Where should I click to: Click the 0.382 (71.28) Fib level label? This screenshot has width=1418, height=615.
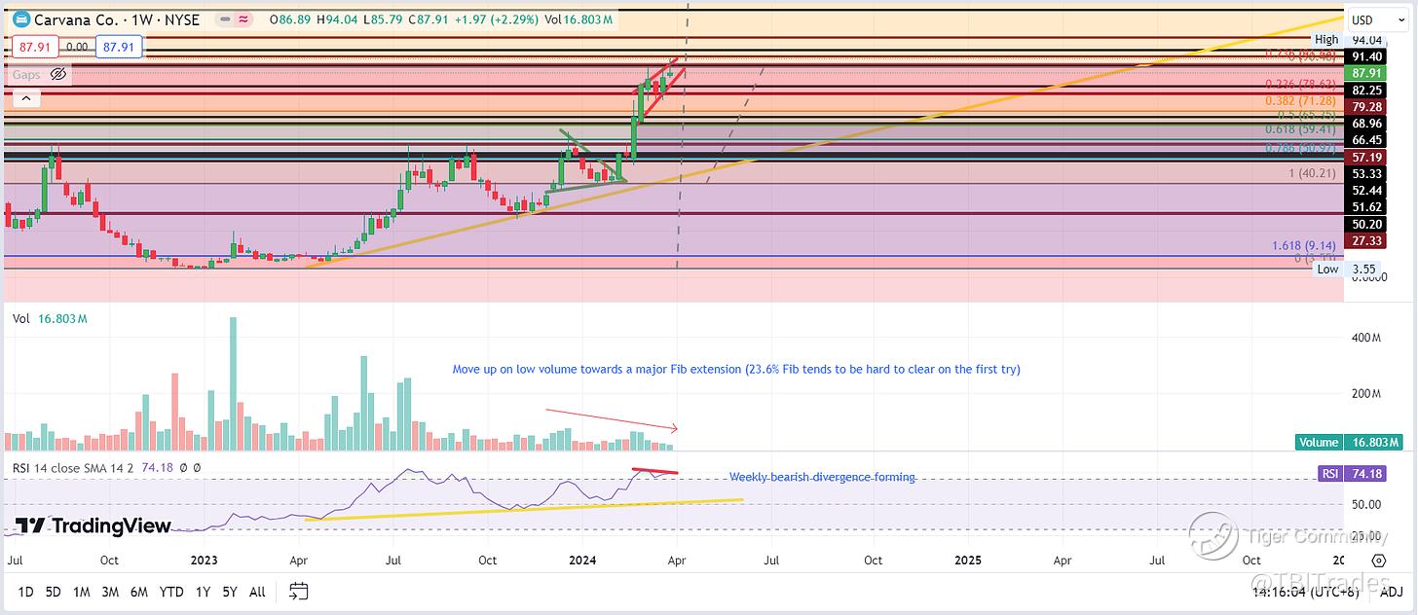(1299, 100)
